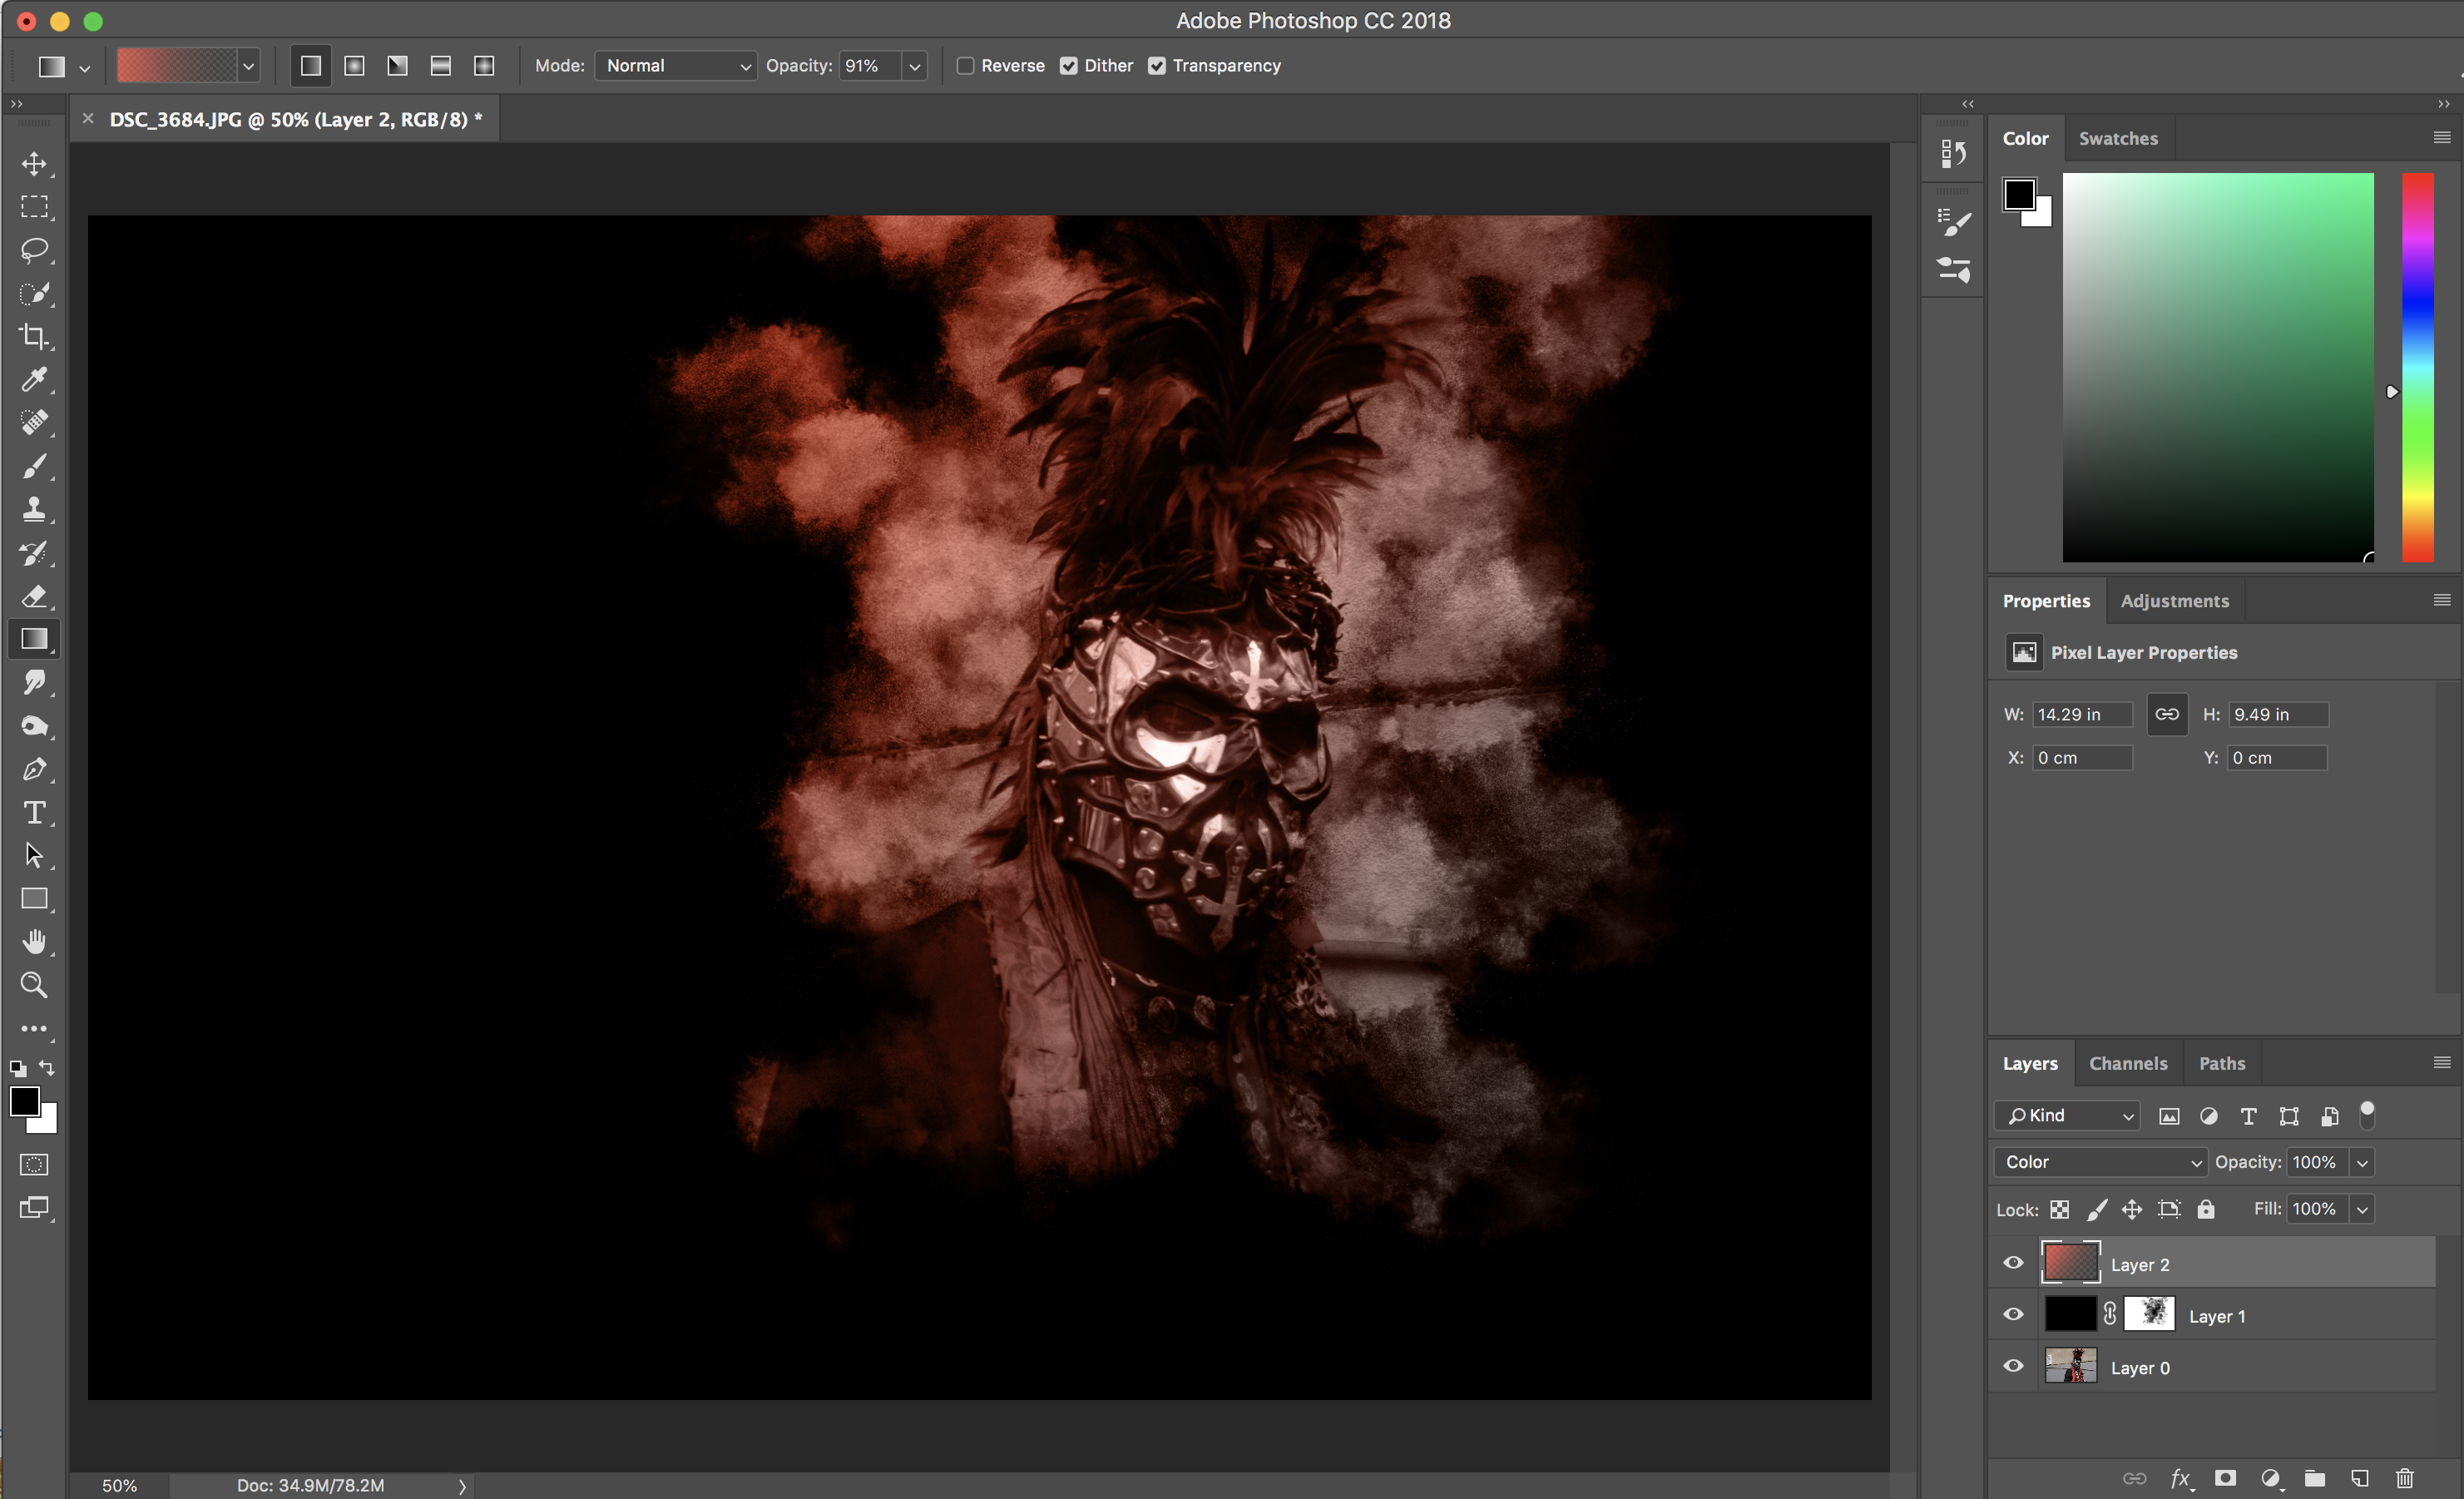
Task: Select the Lasso tool
Action: point(34,250)
